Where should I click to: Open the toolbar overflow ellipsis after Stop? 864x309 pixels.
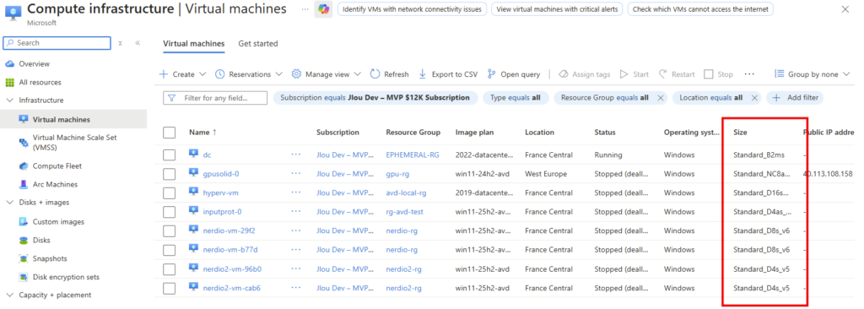pos(749,74)
